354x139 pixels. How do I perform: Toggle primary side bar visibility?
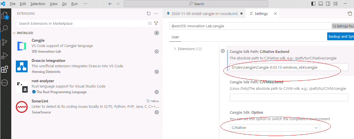click(x=313, y=4)
